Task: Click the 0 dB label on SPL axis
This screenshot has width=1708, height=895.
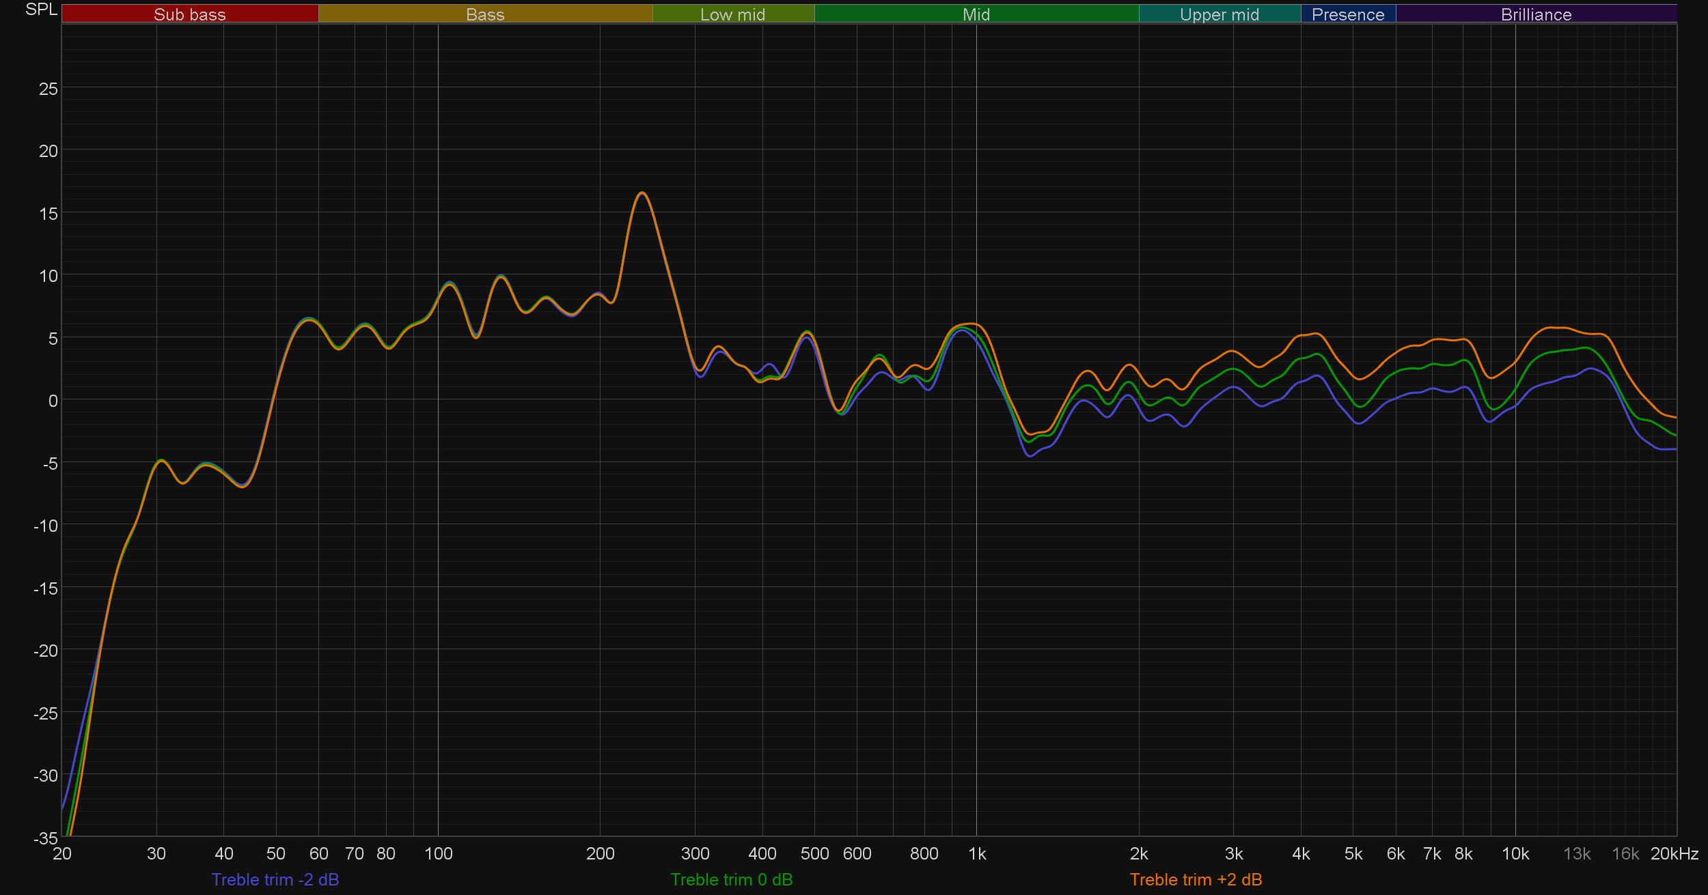Action: tap(53, 401)
